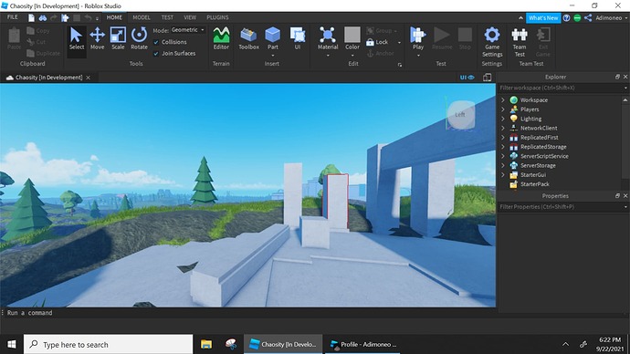Click the share icon beside username
630x354 pixels.
(588, 17)
